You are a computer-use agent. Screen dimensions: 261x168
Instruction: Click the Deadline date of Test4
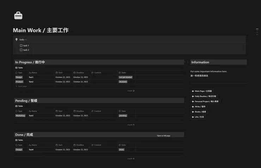click(80, 150)
